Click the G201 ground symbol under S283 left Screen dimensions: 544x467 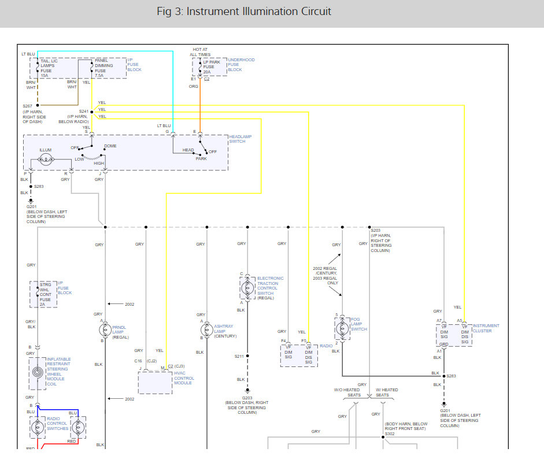coord(31,201)
